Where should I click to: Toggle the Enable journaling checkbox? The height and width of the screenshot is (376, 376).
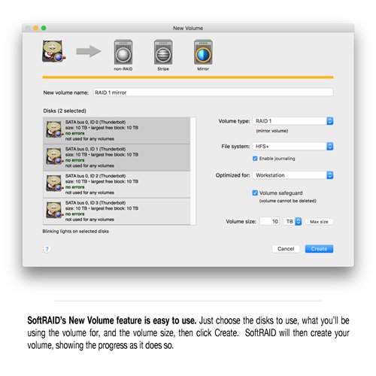255,159
